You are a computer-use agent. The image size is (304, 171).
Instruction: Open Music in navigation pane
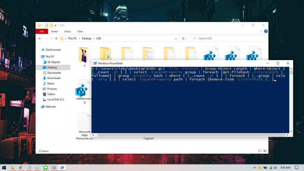49,83
